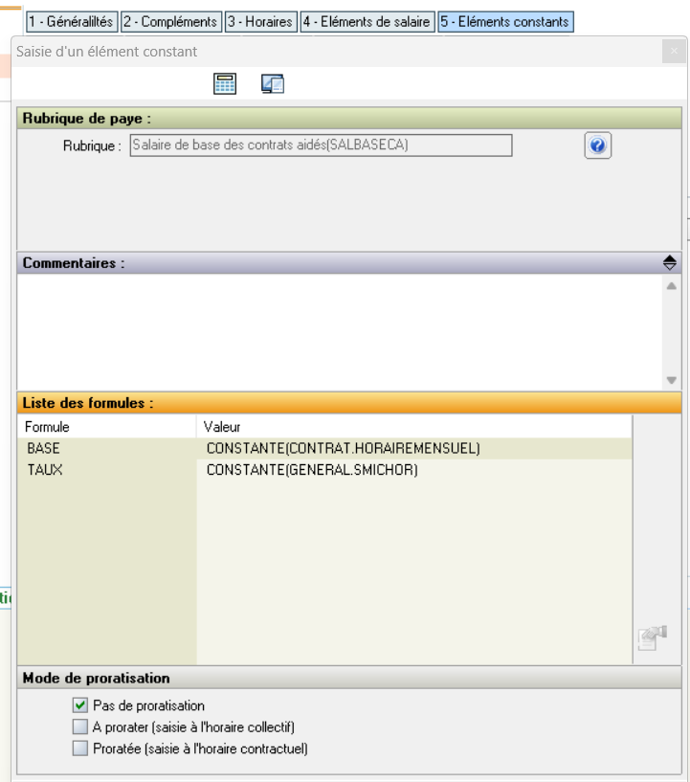
Task: Open the 4 - Eléments de salaire tab
Action: (367, 21)
